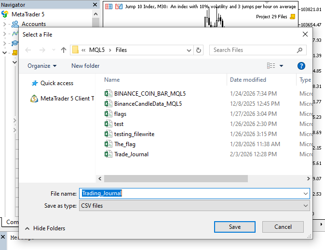Click Files in the address path
The width and height of the screenshot is (325, 250).
click(121, 50)
